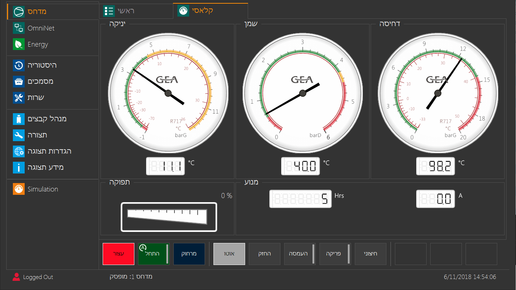Click the green Energy leaf icon
This screenshot has width=516, height=290.
click(19, 44)
